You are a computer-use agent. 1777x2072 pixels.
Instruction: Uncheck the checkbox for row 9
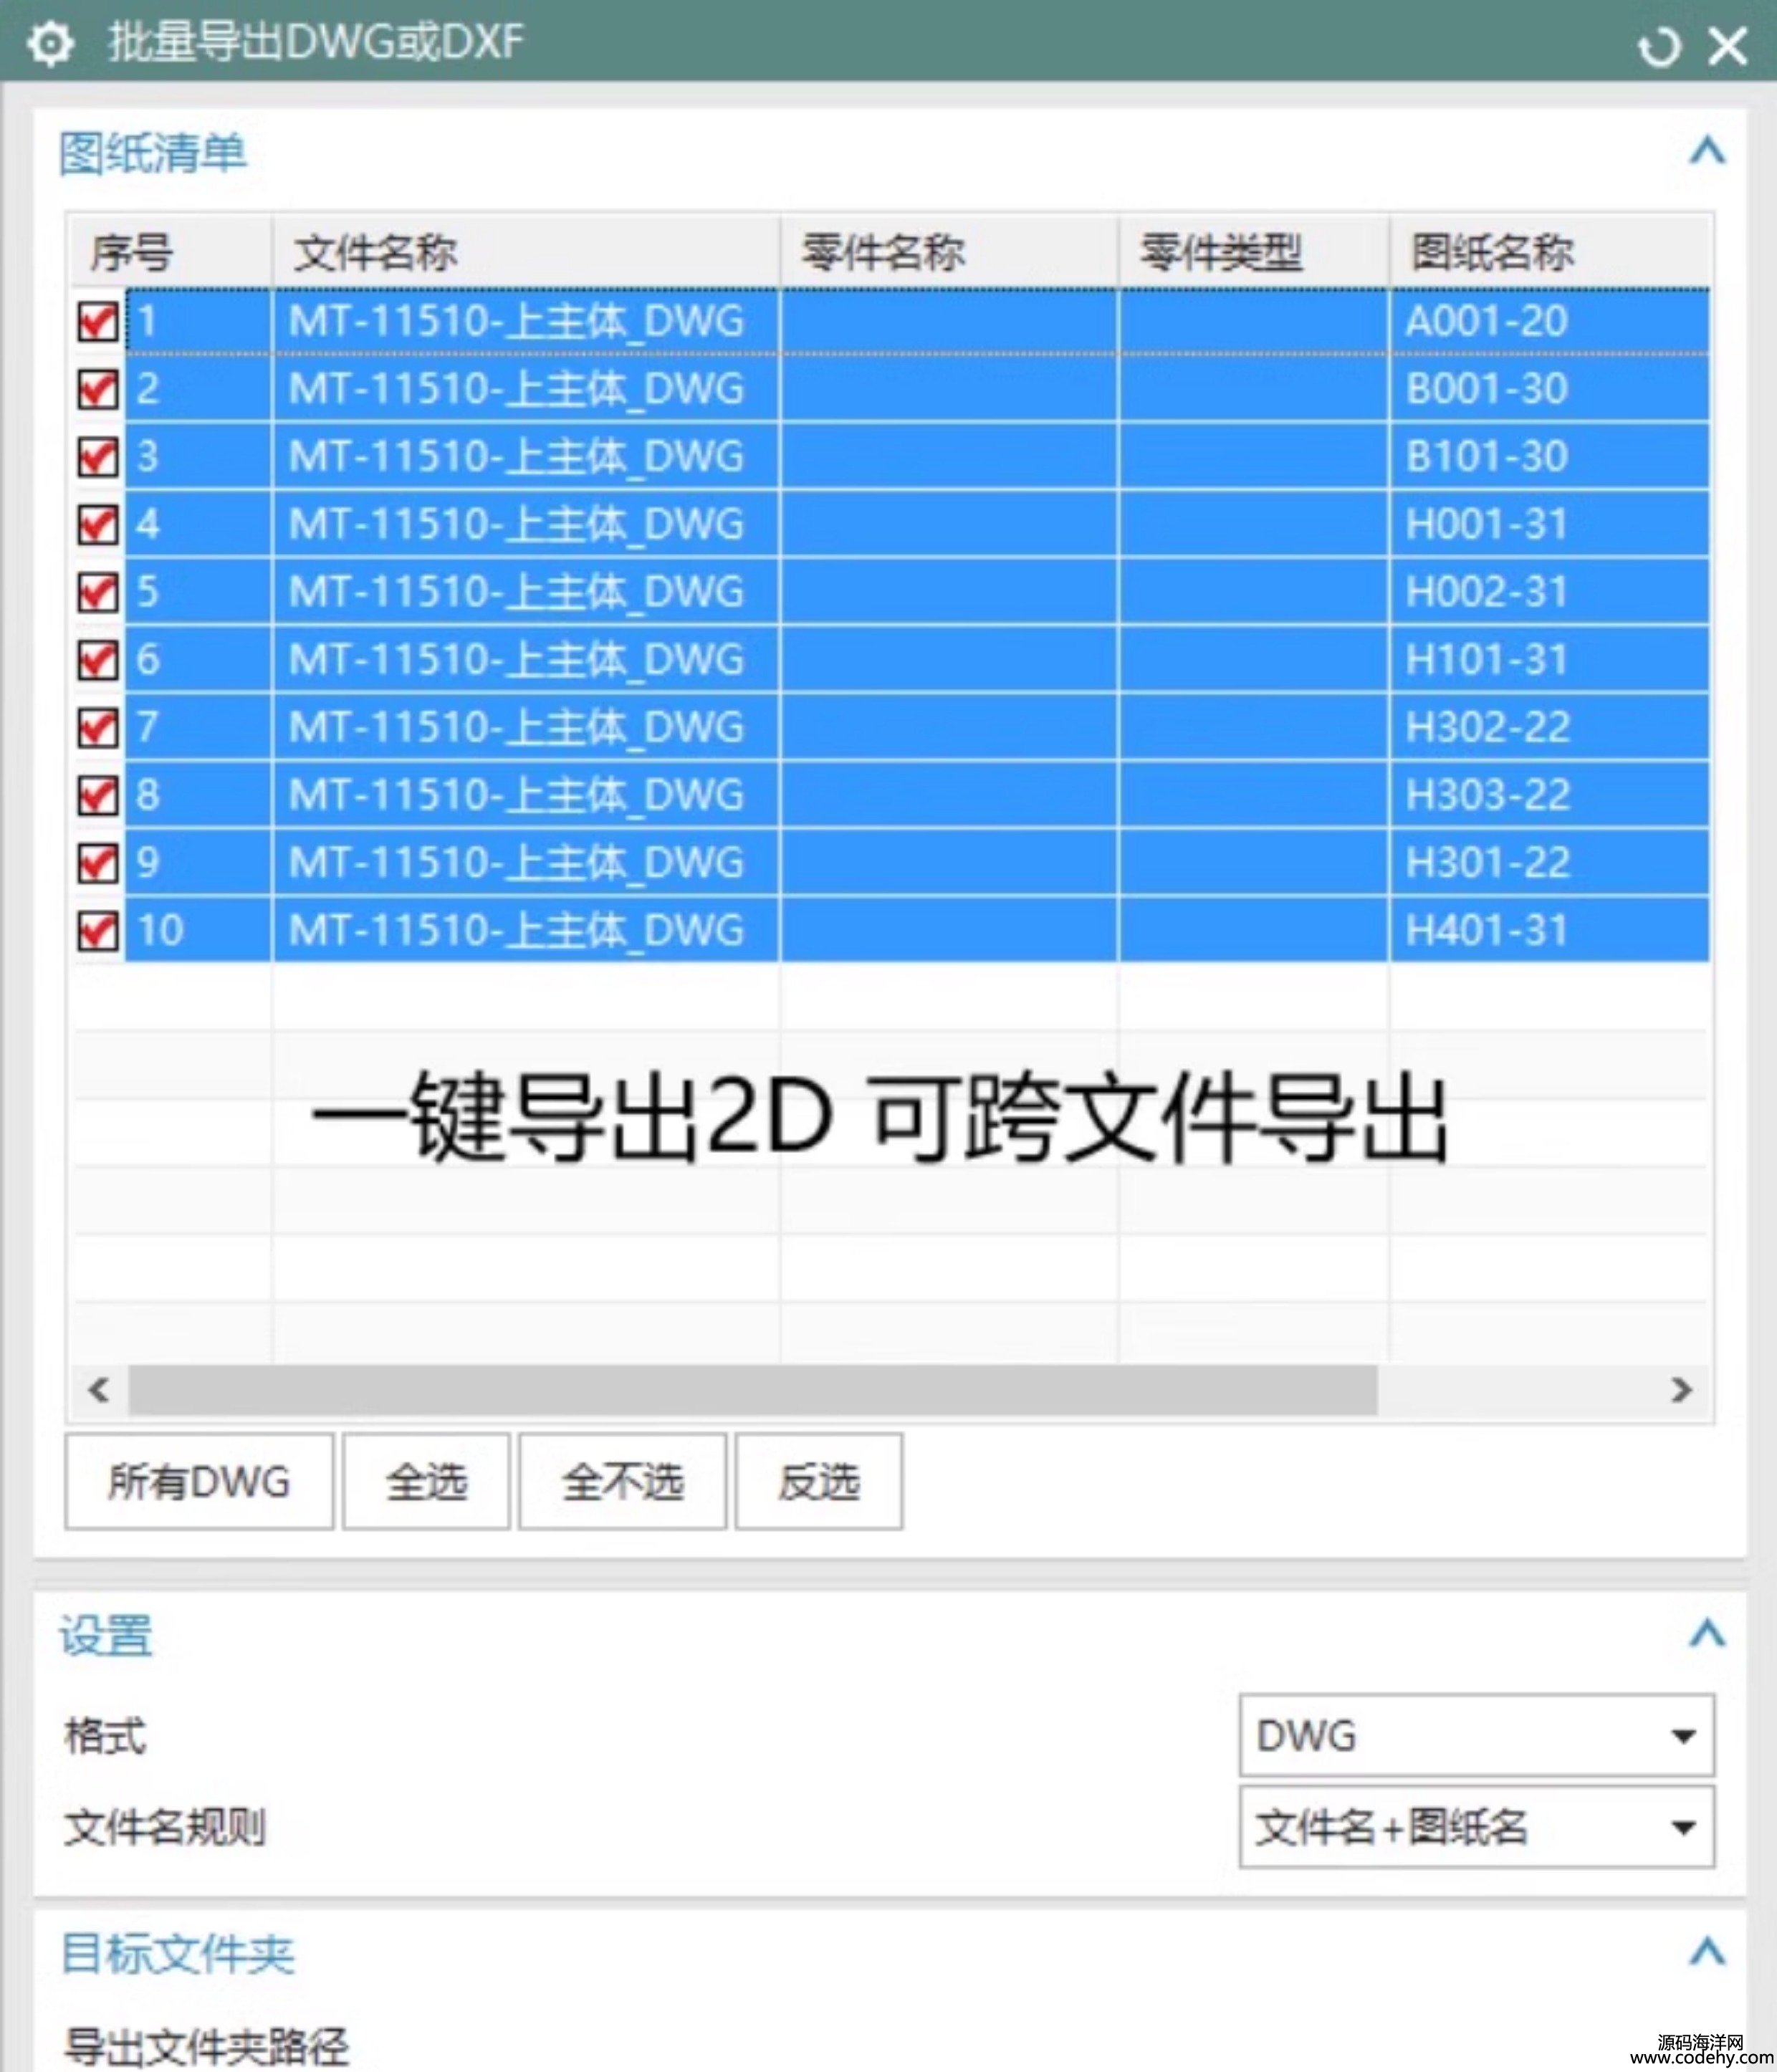(x=98, y=863)
